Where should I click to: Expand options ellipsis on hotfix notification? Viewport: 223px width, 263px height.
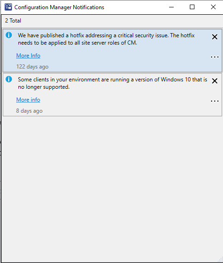tap(215, 57)
